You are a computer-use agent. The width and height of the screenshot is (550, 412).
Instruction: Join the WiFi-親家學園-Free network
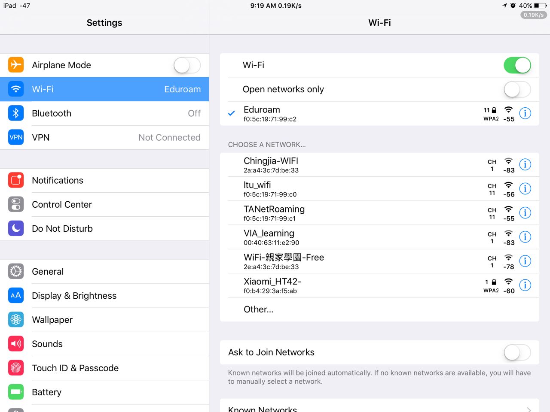(379, 261)
